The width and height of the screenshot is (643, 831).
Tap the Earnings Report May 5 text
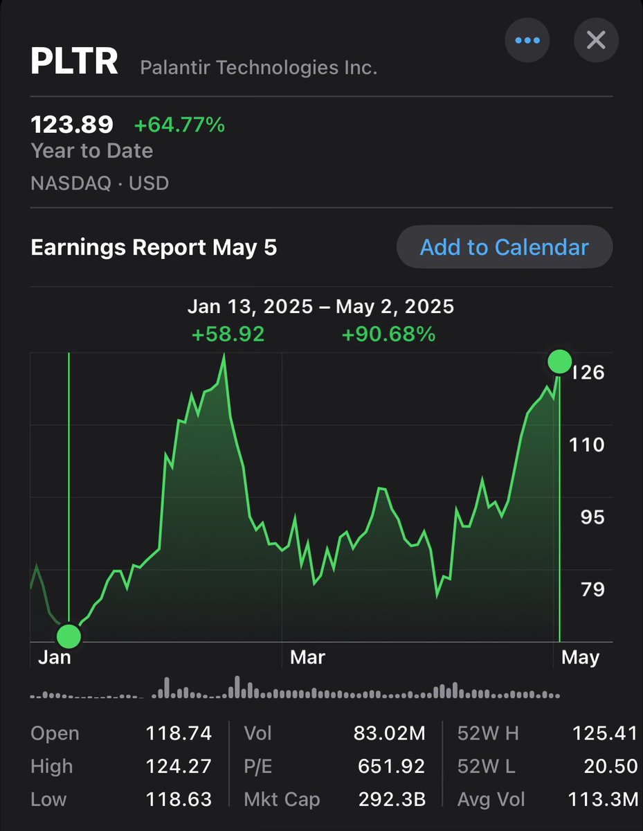[x=154, y=247]
